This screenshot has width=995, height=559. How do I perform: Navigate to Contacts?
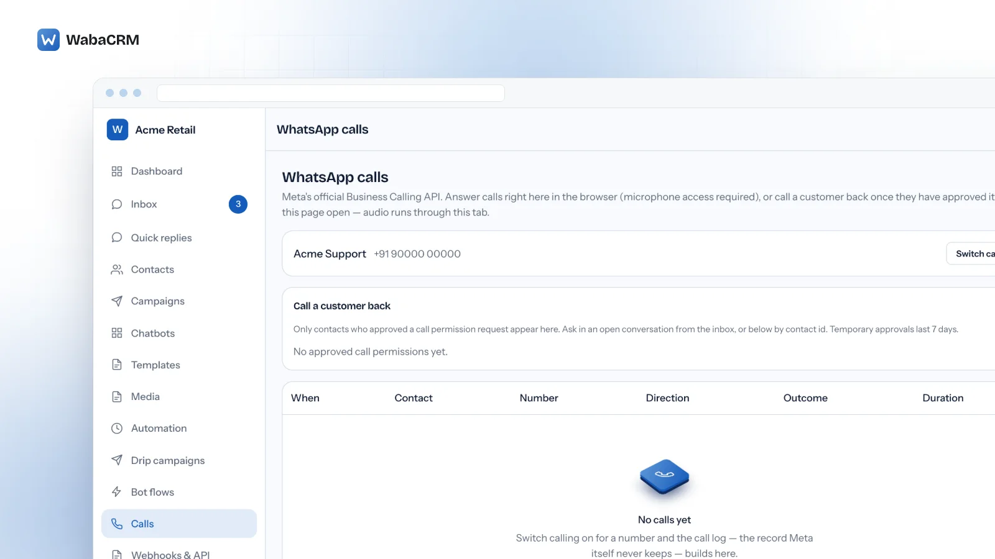pyautogui.click(x=179, y=270)
